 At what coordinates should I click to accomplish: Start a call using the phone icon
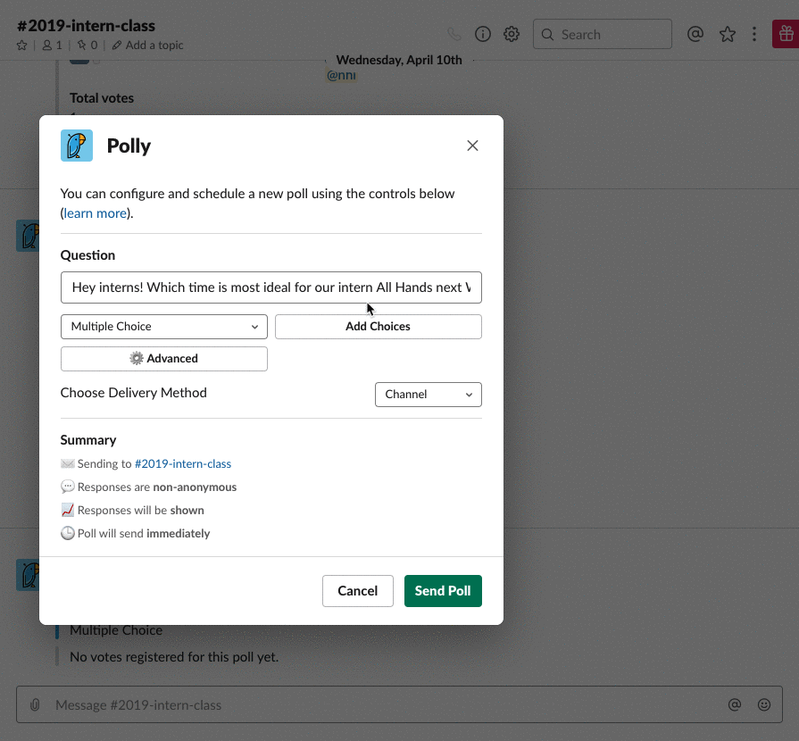(454, 34)
